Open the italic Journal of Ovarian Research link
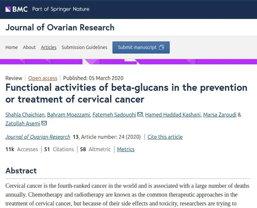Image resolution: width=257 pixels, height=208 pixels. 38,137
